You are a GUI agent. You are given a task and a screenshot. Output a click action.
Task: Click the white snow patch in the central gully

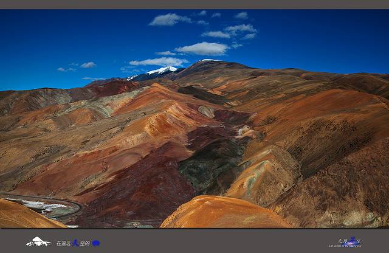tap(242, 130)
